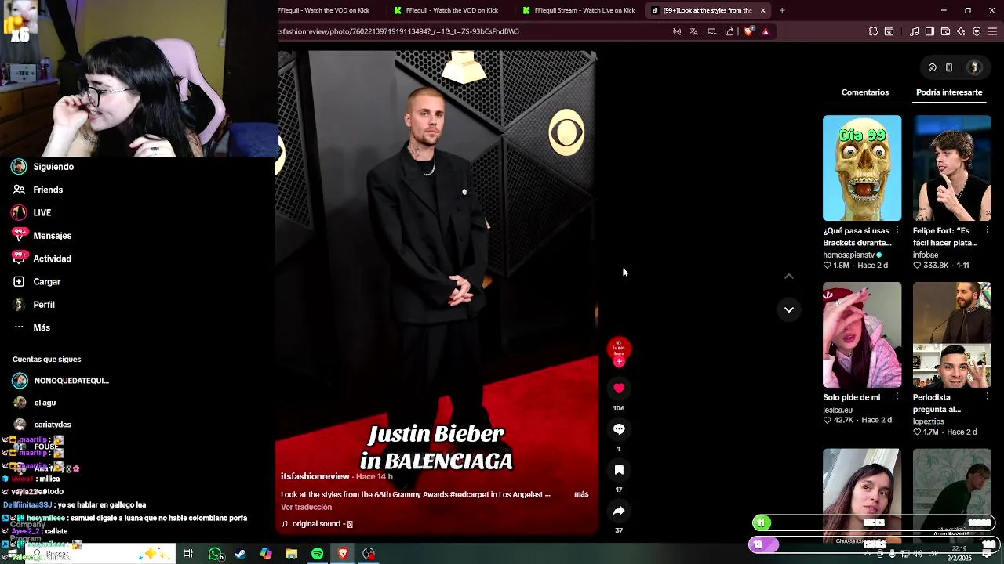Follow itsfashionreview via avatar plus button

(619, 362)
